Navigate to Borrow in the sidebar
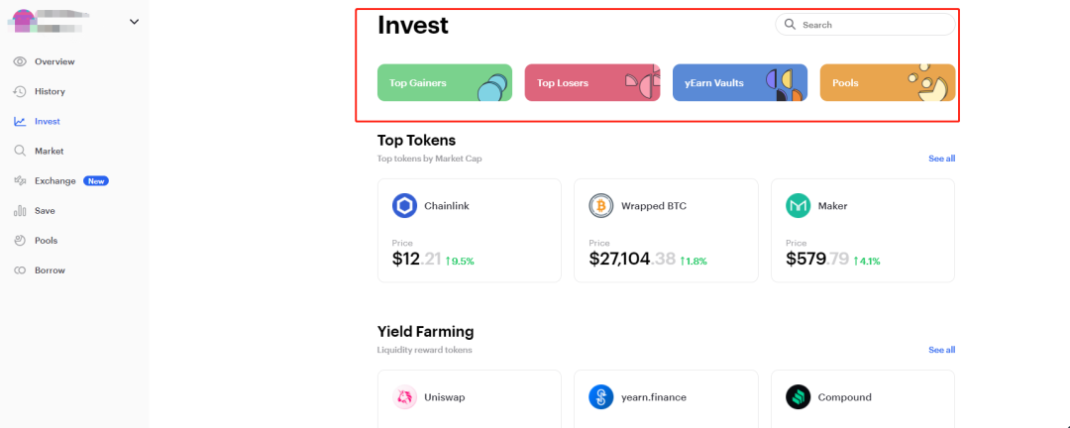Screen dimensions: 1070x428 tap(50, 269)
